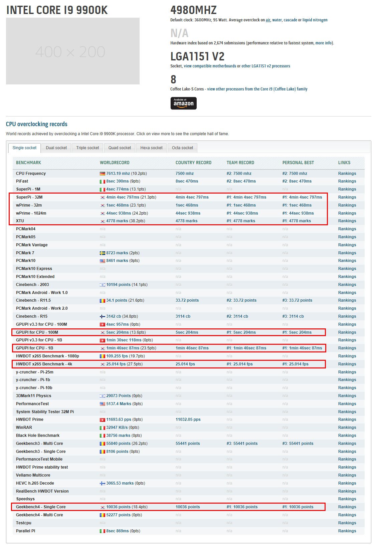Screen dimensions: 377x545
Task: Open the 4778 marks world record for XTU
Action: 117,221
